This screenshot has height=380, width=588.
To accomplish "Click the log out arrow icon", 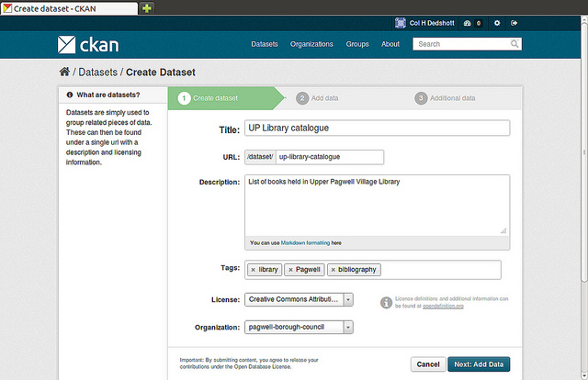I will (x=514, y=23).
